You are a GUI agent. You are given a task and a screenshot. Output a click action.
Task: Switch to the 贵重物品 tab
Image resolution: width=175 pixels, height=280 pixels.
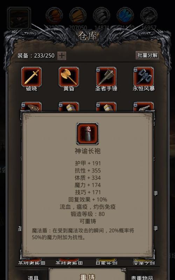coord(142,278)
